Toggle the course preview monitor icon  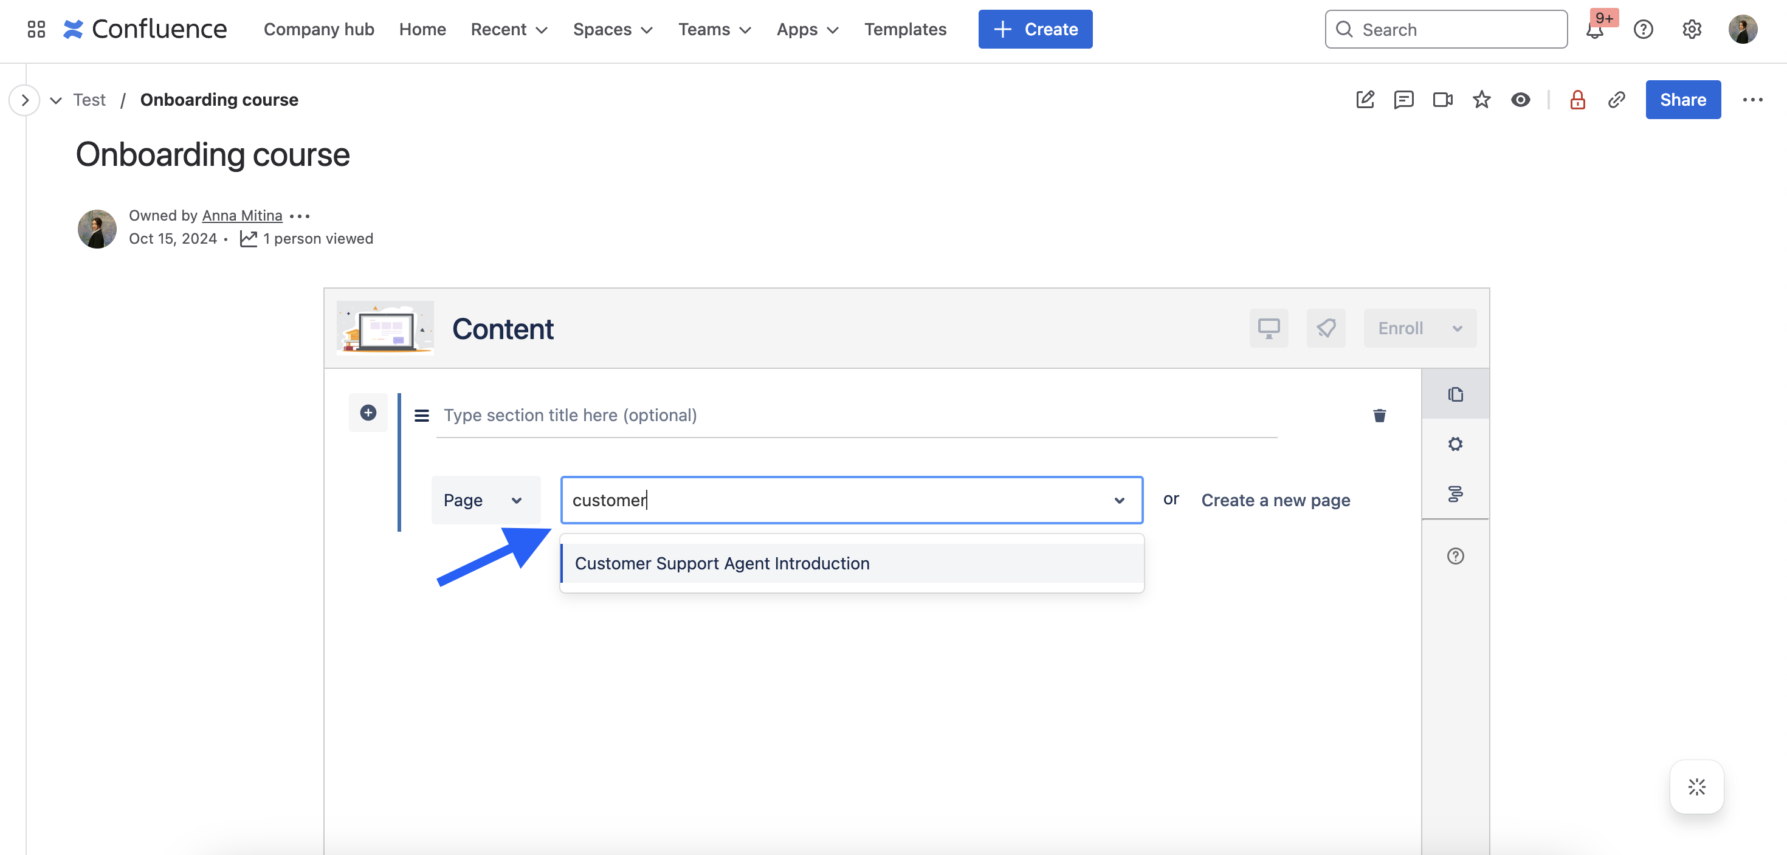[x=1268, y=328]
